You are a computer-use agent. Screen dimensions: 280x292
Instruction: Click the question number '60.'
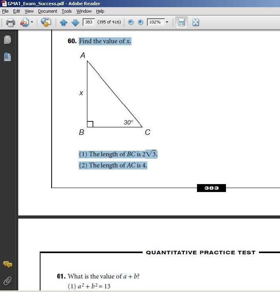72,41
